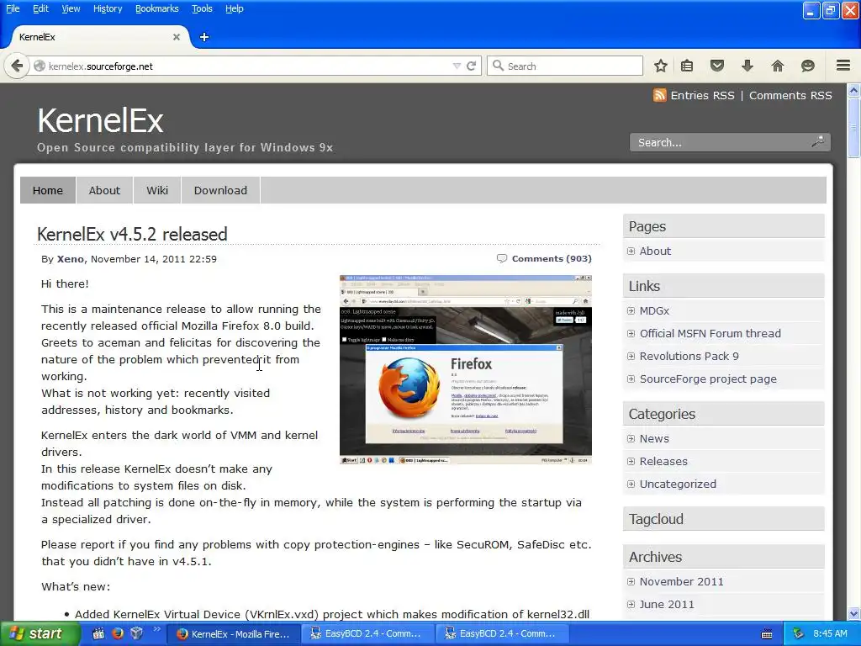This screenshot has width=861, height=646.
Task: Open the Windows start button
Action: pos(40,633)
